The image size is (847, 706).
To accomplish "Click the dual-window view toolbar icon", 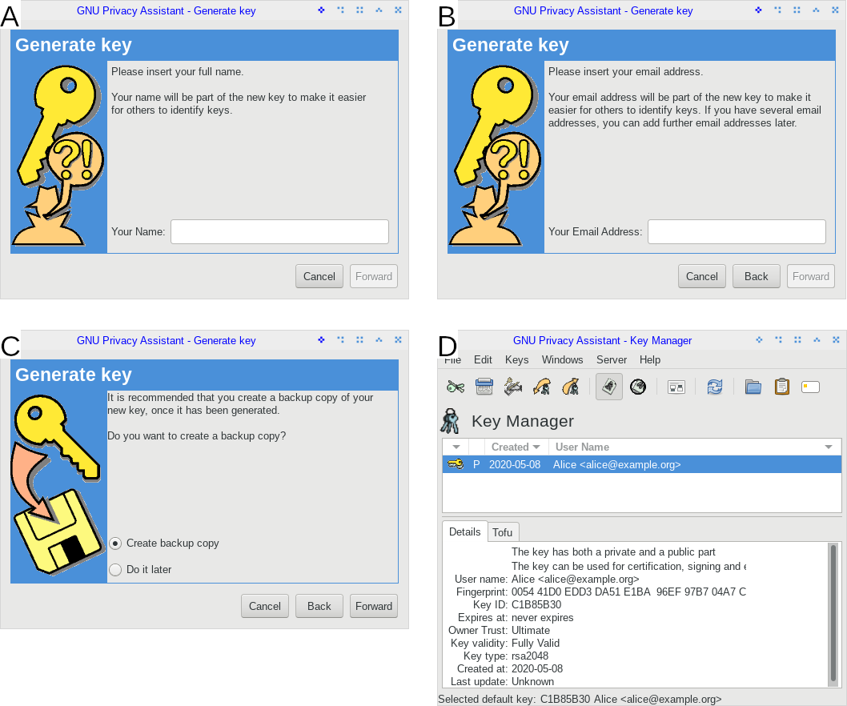I will [x=676, y=387].
